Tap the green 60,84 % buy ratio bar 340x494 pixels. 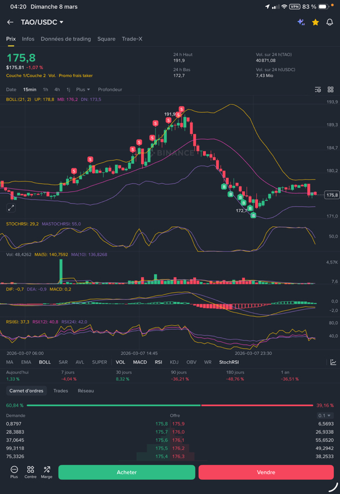tap(113, 405)
